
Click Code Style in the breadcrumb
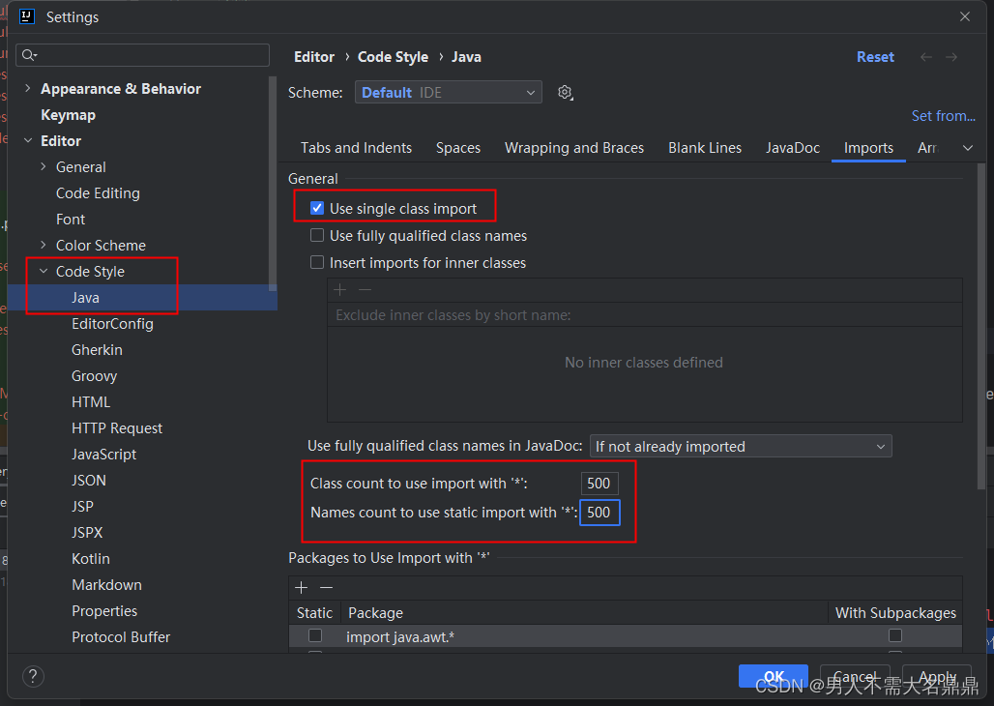pos(393,57)
